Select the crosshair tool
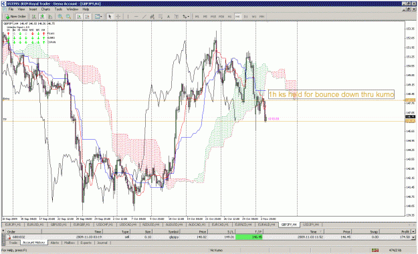The width and height of the screenshot is (418, 254). click(x=118, y=17)
